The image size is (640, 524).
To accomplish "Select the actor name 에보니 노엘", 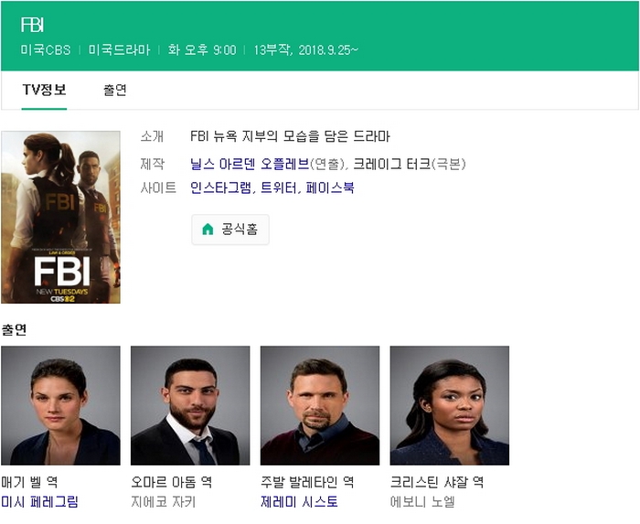I will (422, 501).
